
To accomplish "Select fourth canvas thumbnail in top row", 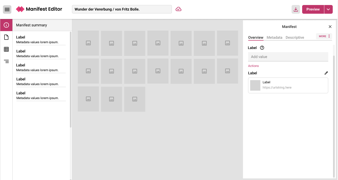I will [158, 43].
